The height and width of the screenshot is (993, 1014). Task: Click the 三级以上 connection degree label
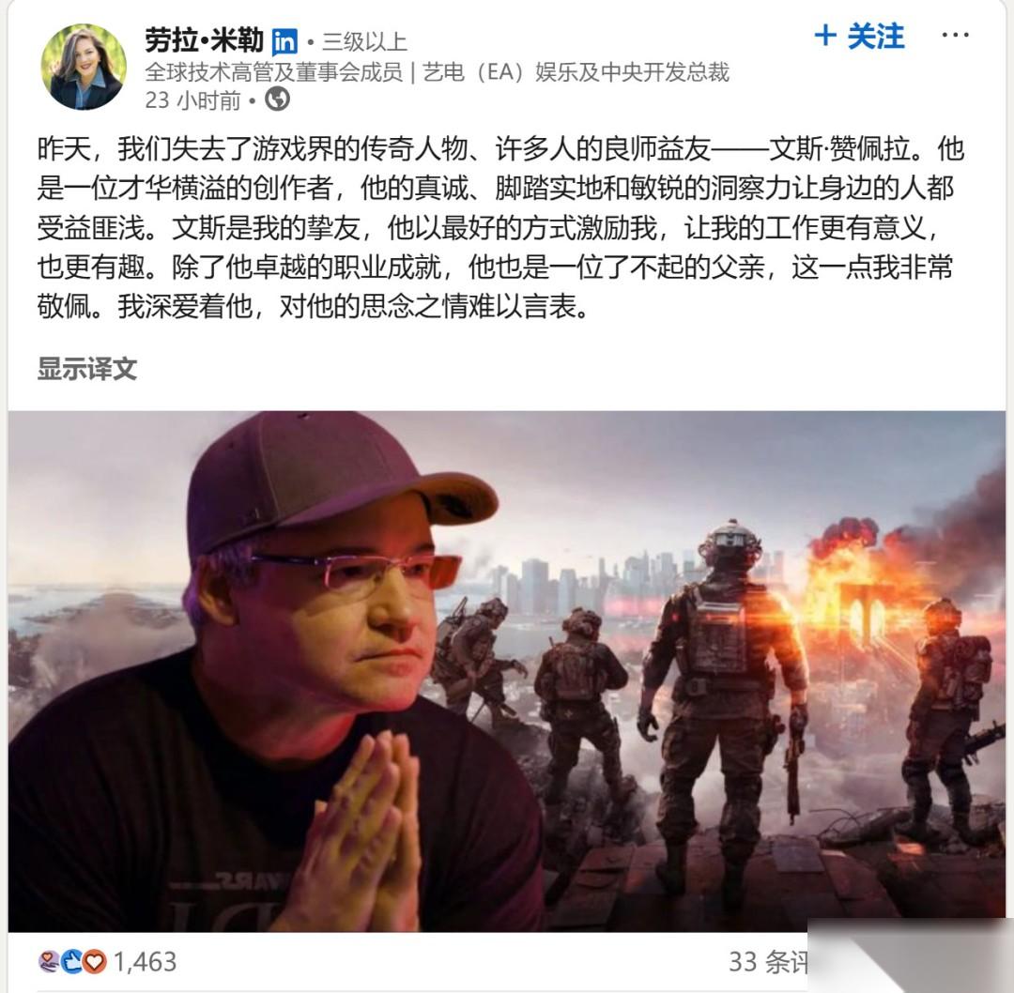(364, 42)
